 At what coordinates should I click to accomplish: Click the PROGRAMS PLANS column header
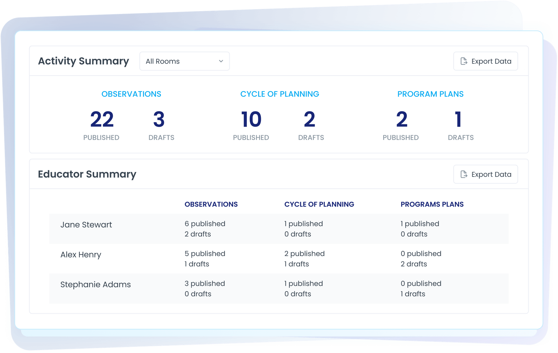coord(432,204)
